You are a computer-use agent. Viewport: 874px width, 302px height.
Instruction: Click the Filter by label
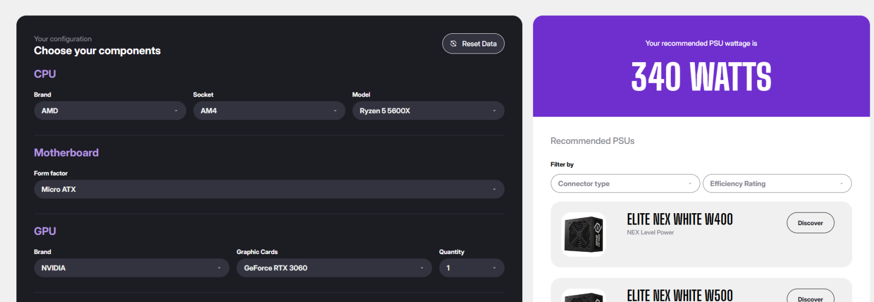562,164
